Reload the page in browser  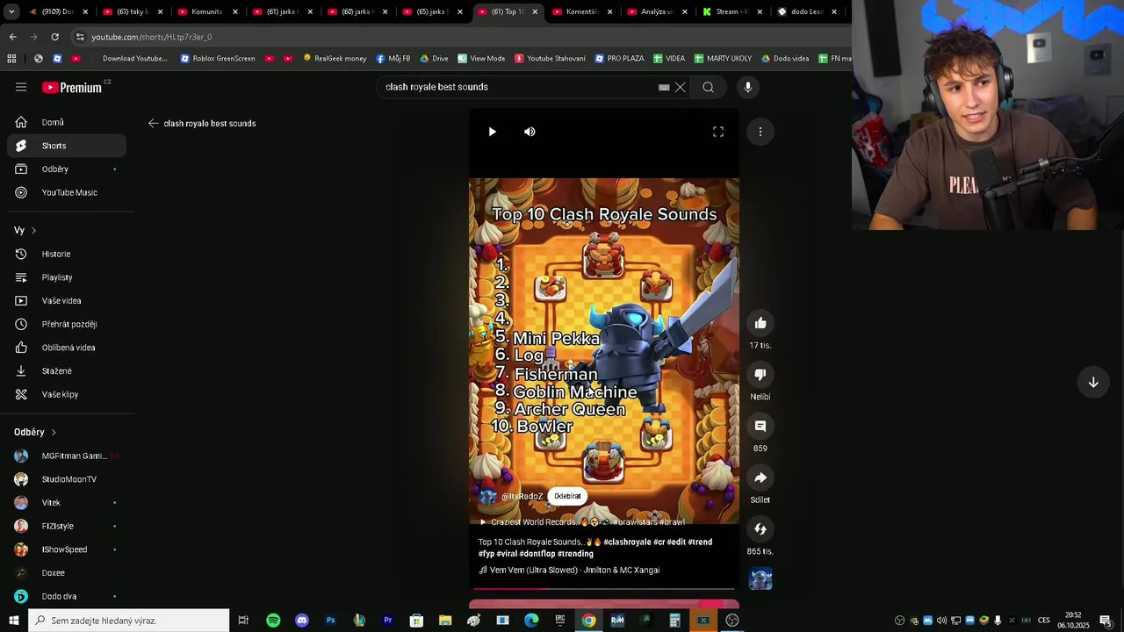point(54,37)
